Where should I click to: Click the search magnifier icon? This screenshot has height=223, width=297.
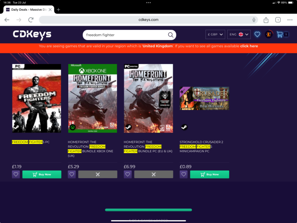tap(170, 35)
